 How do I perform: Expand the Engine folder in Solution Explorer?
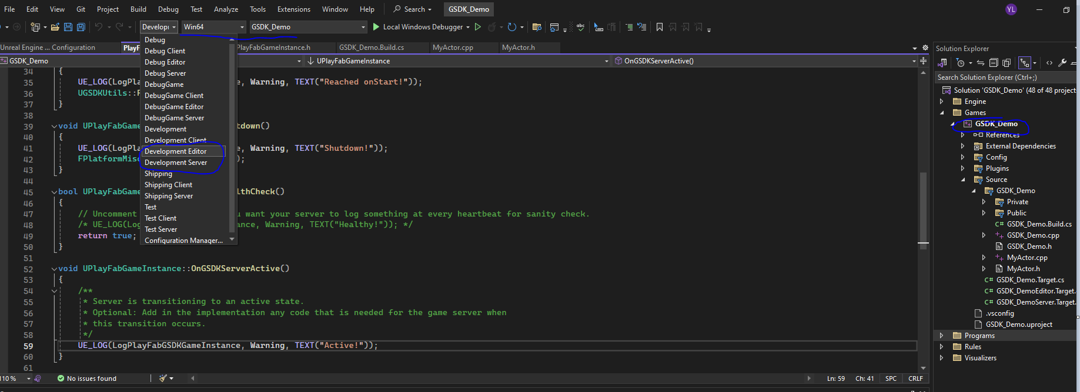[942, 102]
